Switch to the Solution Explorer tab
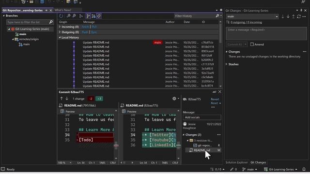 pyautogui.click(x=236, y=162)
